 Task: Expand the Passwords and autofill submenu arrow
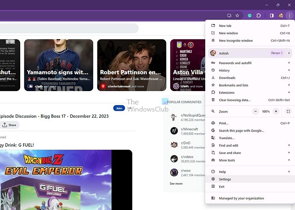point(289,63)
